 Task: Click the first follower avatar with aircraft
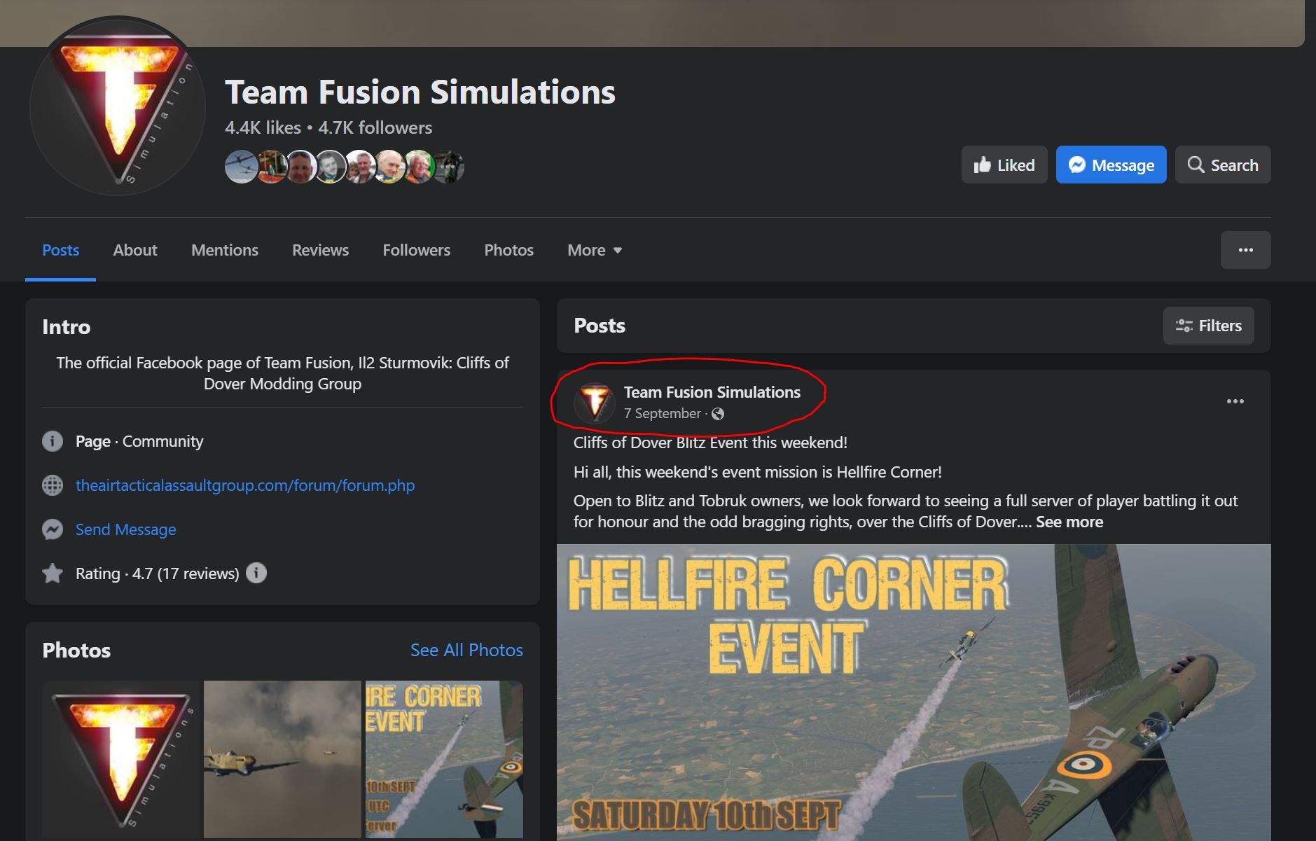(x=241, y=167)
